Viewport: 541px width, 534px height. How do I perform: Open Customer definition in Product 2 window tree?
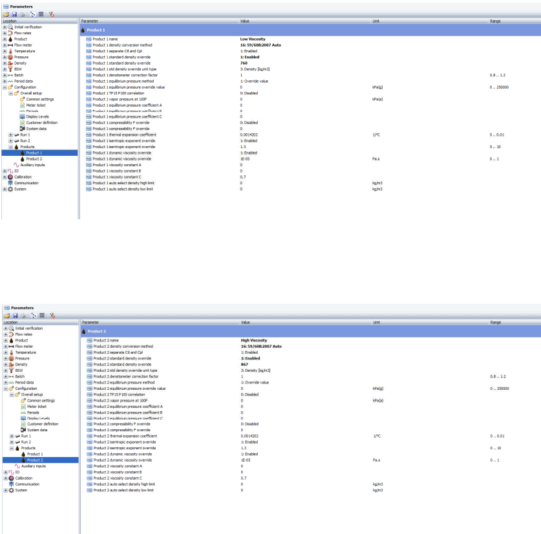(43, 424)
